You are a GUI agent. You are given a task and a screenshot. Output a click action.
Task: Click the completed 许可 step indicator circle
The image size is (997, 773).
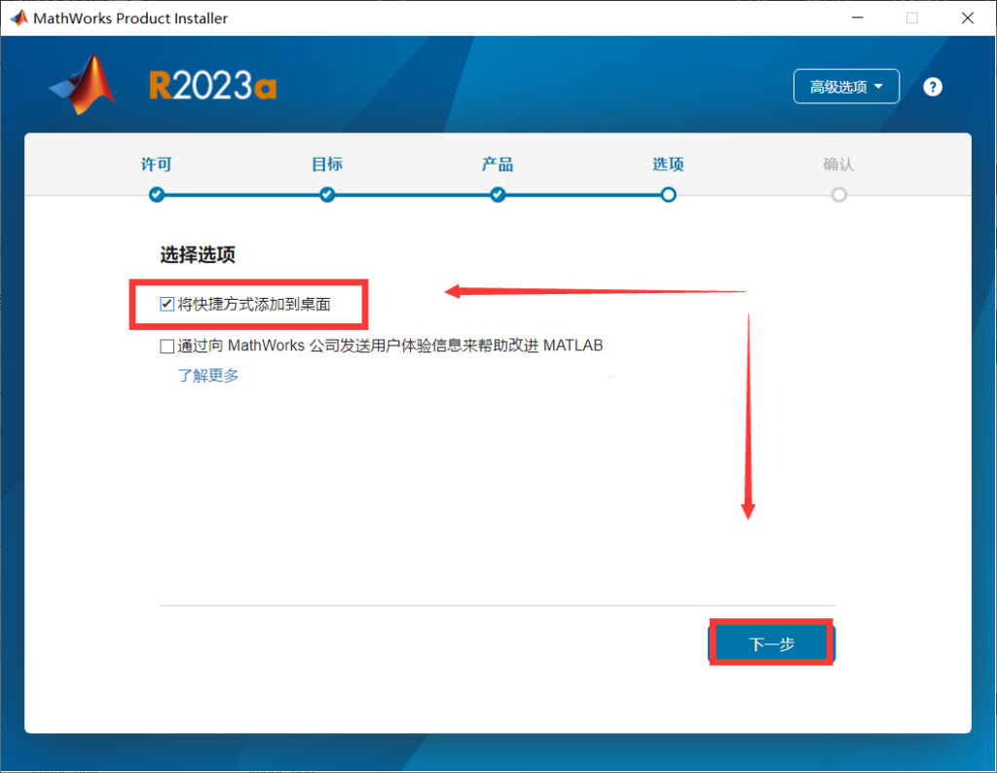pyautogui.click(x=157, y=195)
